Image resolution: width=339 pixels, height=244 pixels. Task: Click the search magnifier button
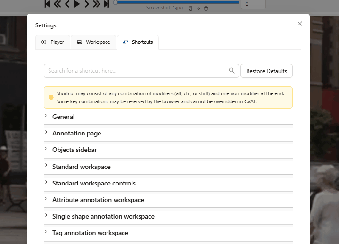(x=232, y=71)
